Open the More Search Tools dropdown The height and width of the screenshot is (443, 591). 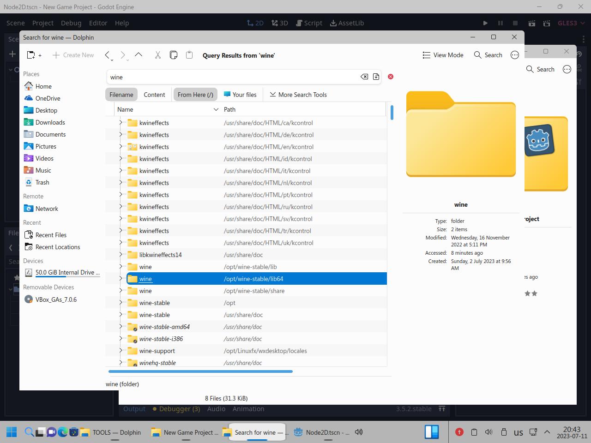(298, 95)
